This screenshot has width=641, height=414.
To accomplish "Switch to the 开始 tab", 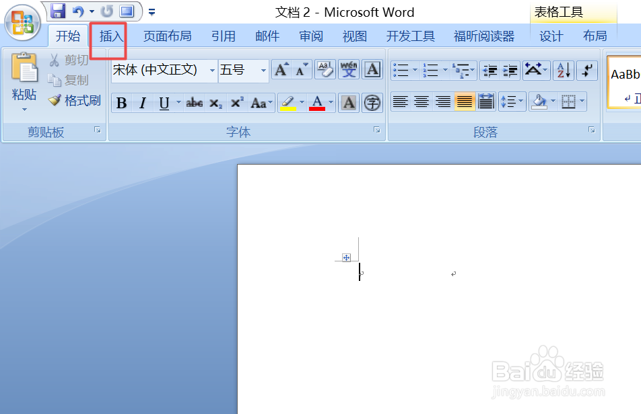I will (68, 36).
